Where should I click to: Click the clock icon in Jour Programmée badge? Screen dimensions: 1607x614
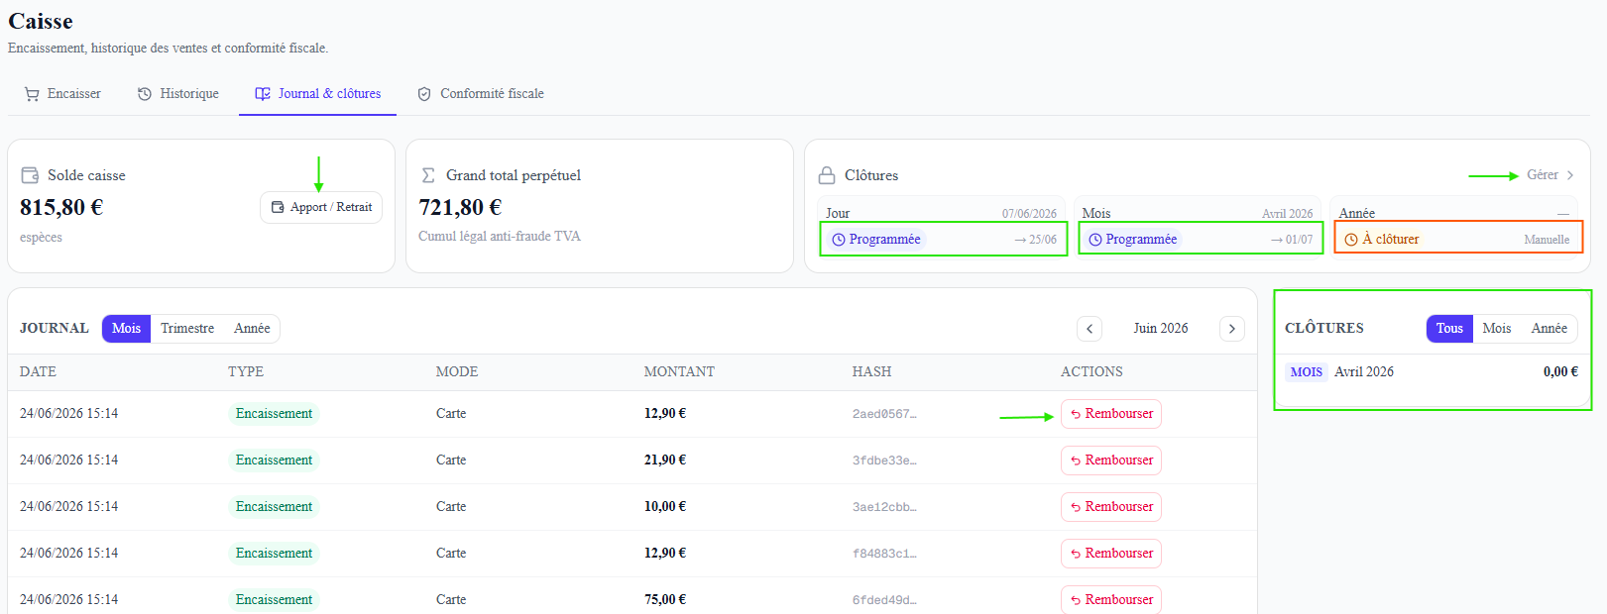click(839, 240)
